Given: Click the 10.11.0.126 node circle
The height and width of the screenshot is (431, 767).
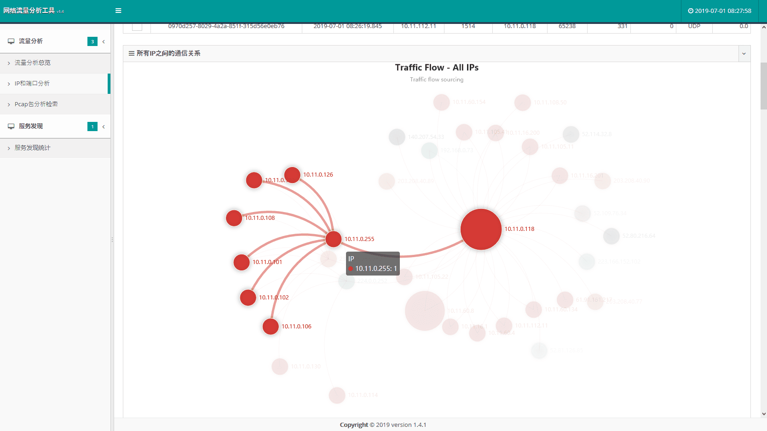Looking at the screenshot, I should click(292, 175).
